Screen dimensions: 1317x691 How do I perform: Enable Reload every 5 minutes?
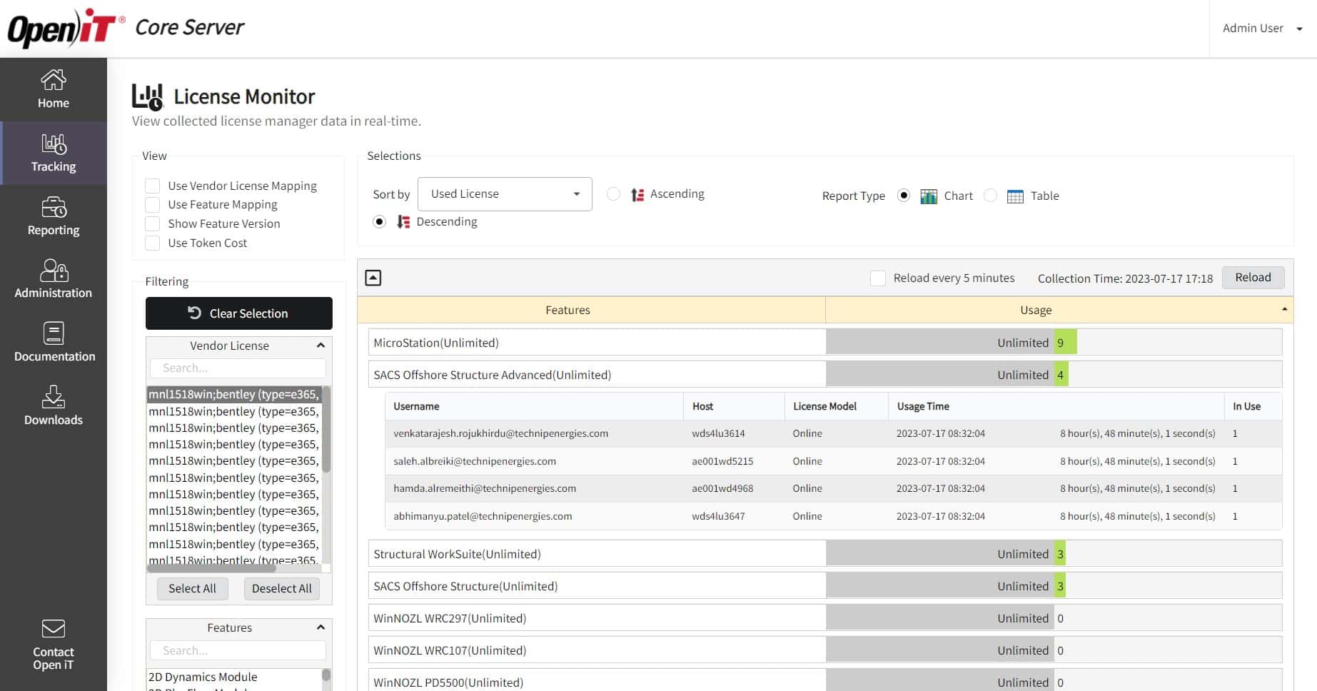[x=878, y=278]
